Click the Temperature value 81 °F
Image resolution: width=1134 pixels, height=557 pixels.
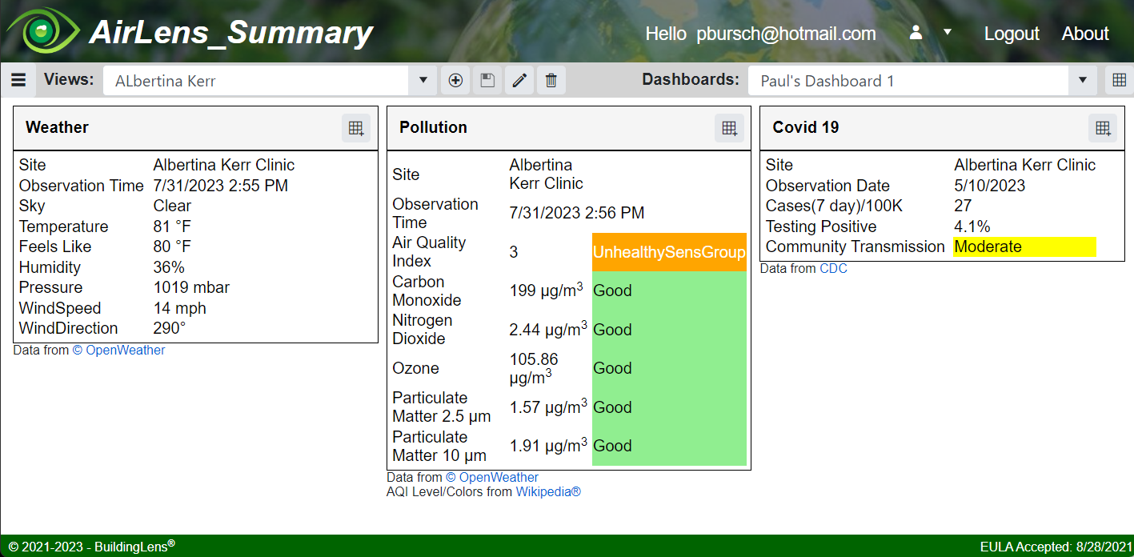point(172,226)
